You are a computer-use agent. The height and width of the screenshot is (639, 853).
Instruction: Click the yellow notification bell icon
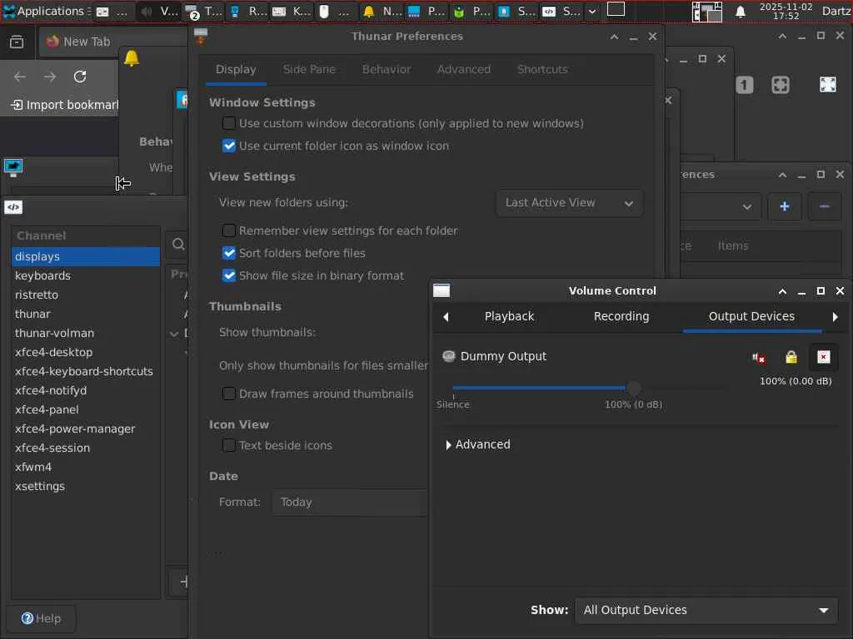[131, 58]
